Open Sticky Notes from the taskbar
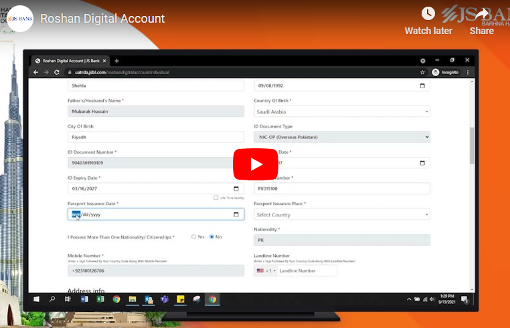 (180, 299)
